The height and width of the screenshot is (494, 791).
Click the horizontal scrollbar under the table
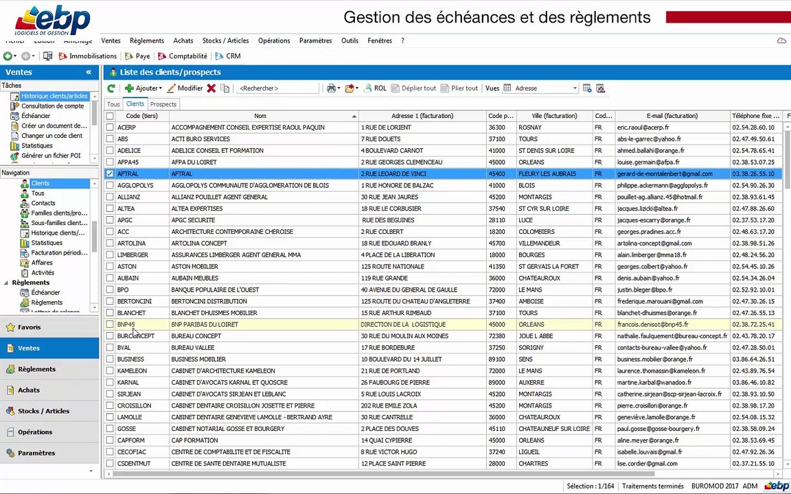tap(383, 474)
